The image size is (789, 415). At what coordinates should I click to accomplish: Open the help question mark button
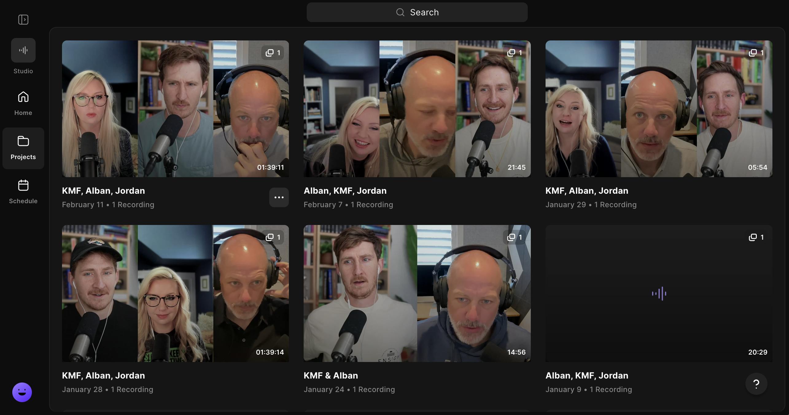pos(756,383)
